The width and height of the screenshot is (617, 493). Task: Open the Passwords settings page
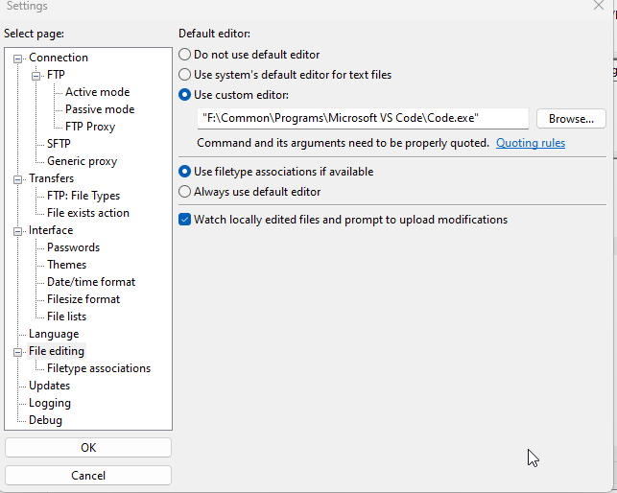pyautogui.click(x=73, y=247)
